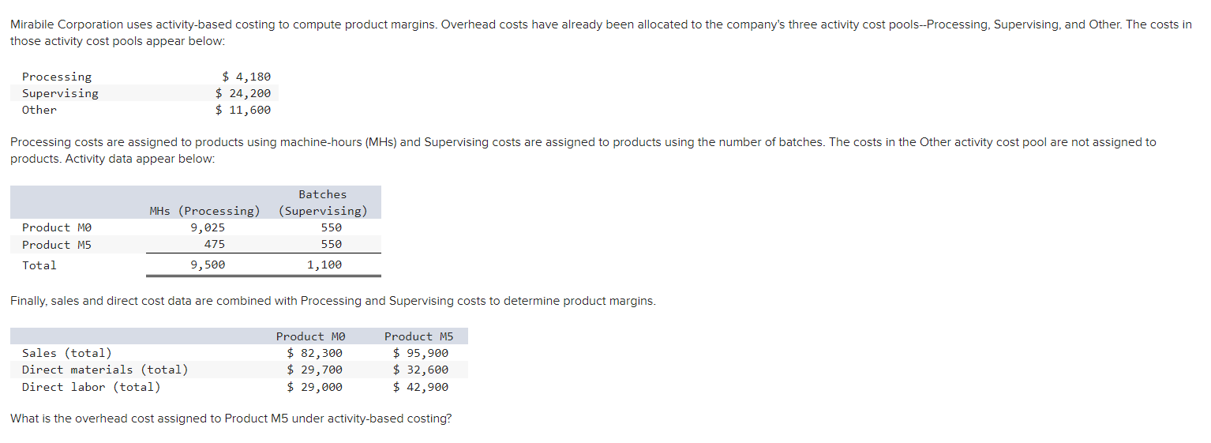Click the Product M5 header in sales table

tap(419, 336)
